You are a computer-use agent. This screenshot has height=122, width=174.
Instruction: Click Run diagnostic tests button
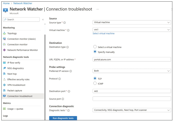point(63,118)
